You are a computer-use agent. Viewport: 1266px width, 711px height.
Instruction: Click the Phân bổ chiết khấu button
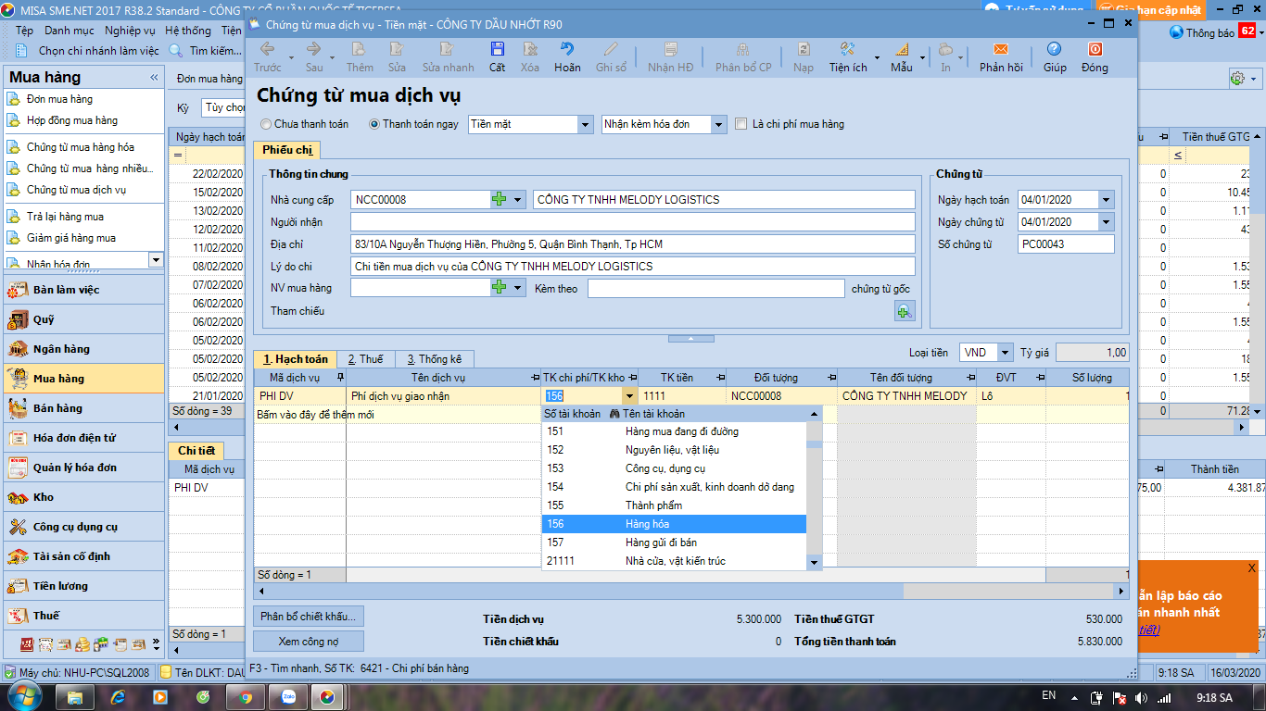click(x=309, y=617)
